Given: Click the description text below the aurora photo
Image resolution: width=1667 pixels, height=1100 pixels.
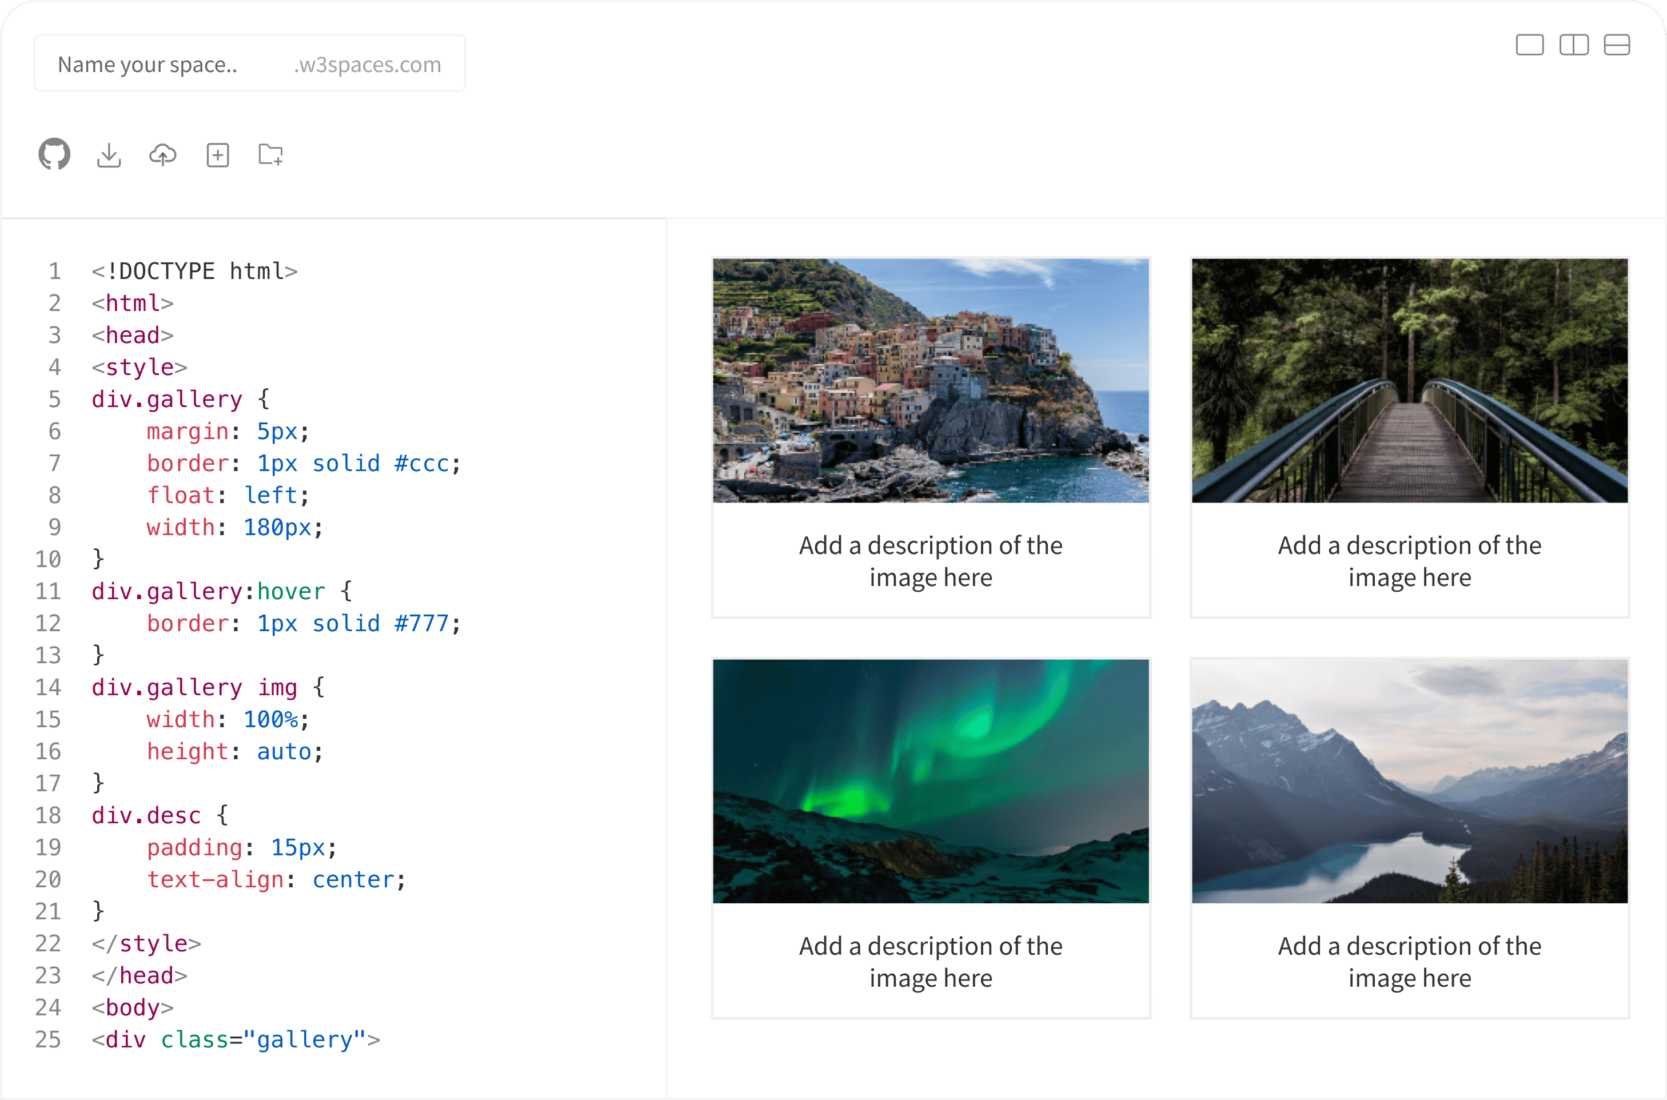Looking at the screenshot, I should coord(931,961).
